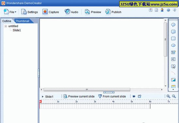Image resolution: width=179 pixels, height=123 pixels.
Task: Click From current slide button
Action: [112, 96]
